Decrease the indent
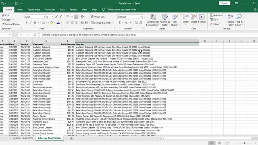This screenshot has height=145, width=258. click(x=82, y=23)
